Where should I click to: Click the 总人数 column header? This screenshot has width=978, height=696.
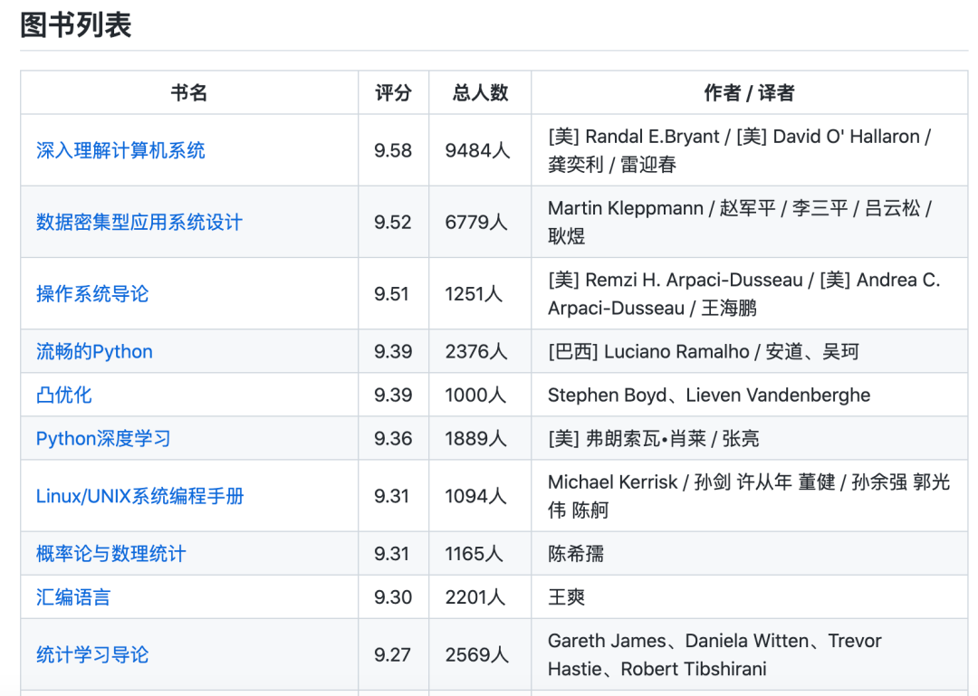click(x=480, y=93)
